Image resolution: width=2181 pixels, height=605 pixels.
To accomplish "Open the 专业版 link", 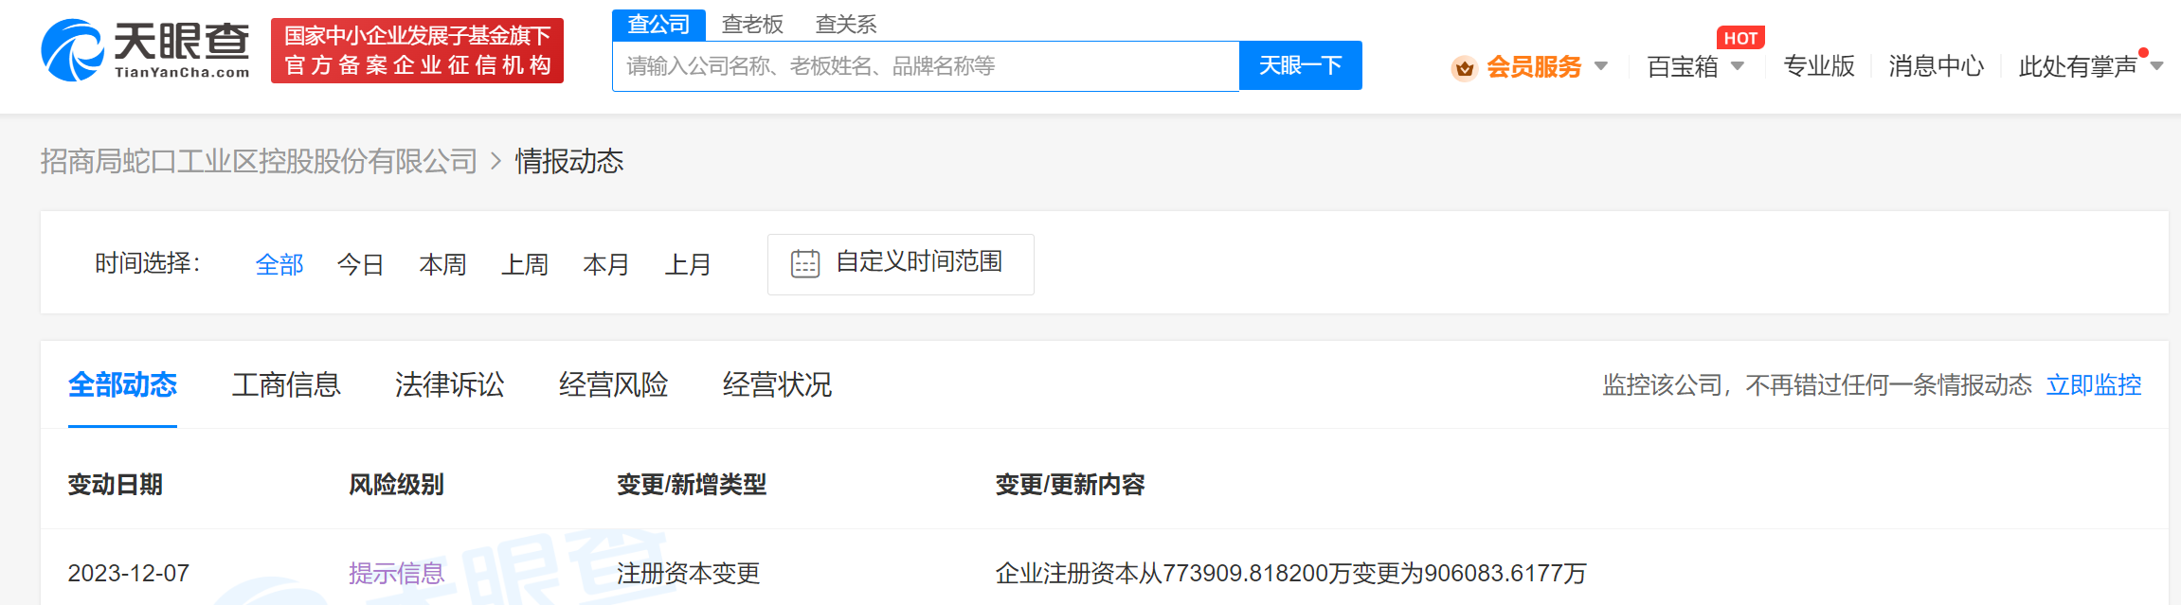I will coord(1819,66).
